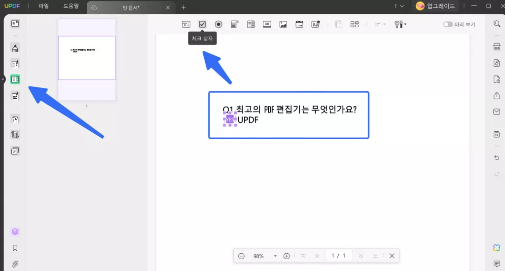Select the highlighter comment tool

coord(15,48)
